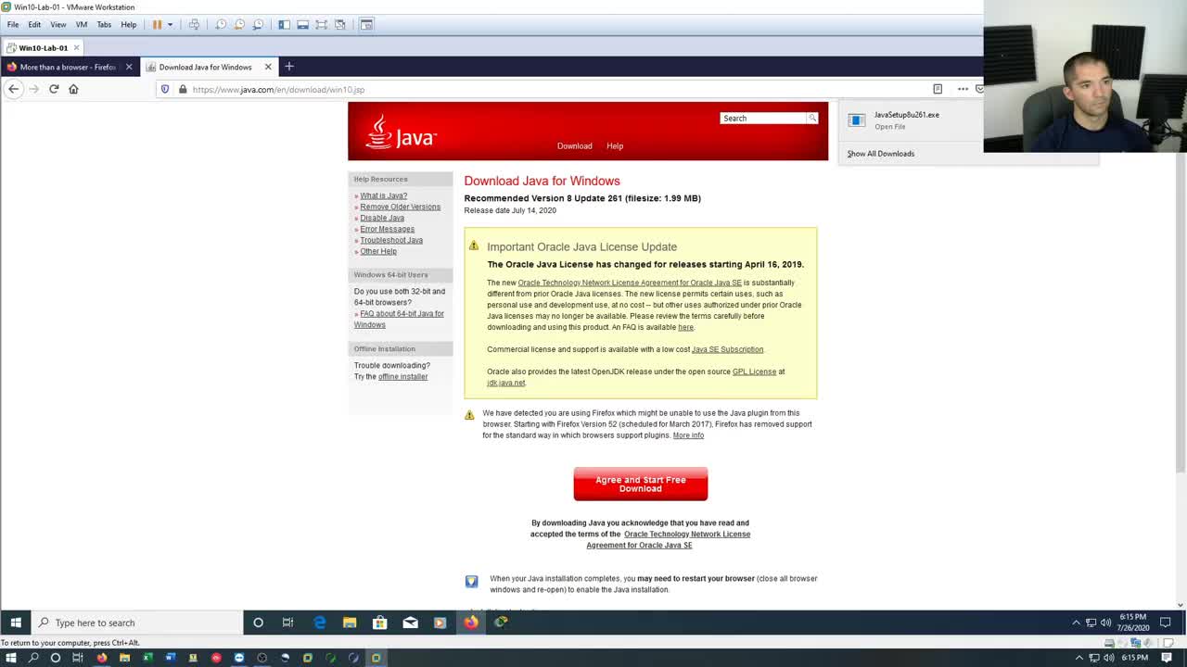Close the 'More than a browser' tab
The image size is (1187, 667).
pyautogui.click(x=129, y=67)
